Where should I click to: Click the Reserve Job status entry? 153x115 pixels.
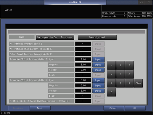pyautogui.click(x=114, y=16)
